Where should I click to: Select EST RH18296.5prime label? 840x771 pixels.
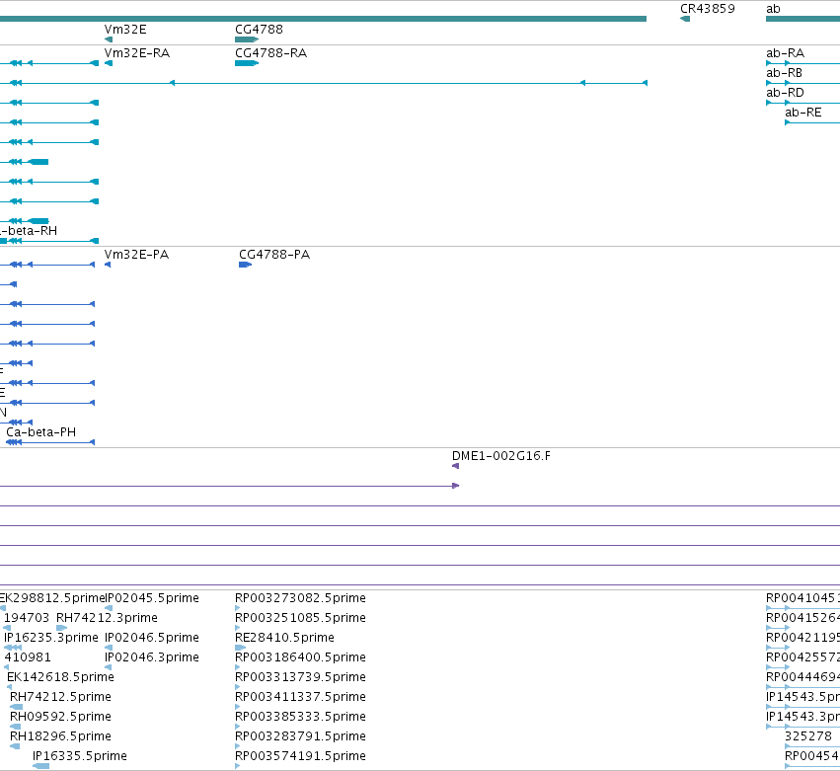tap(60, 736)
